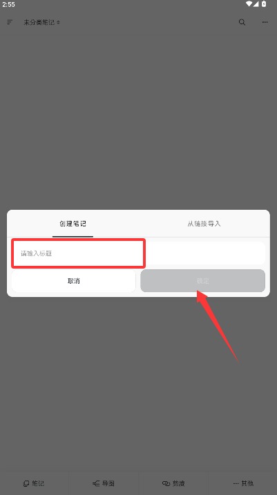
Task: Tap the battery icon in status bar
Action: click(264, 3)
